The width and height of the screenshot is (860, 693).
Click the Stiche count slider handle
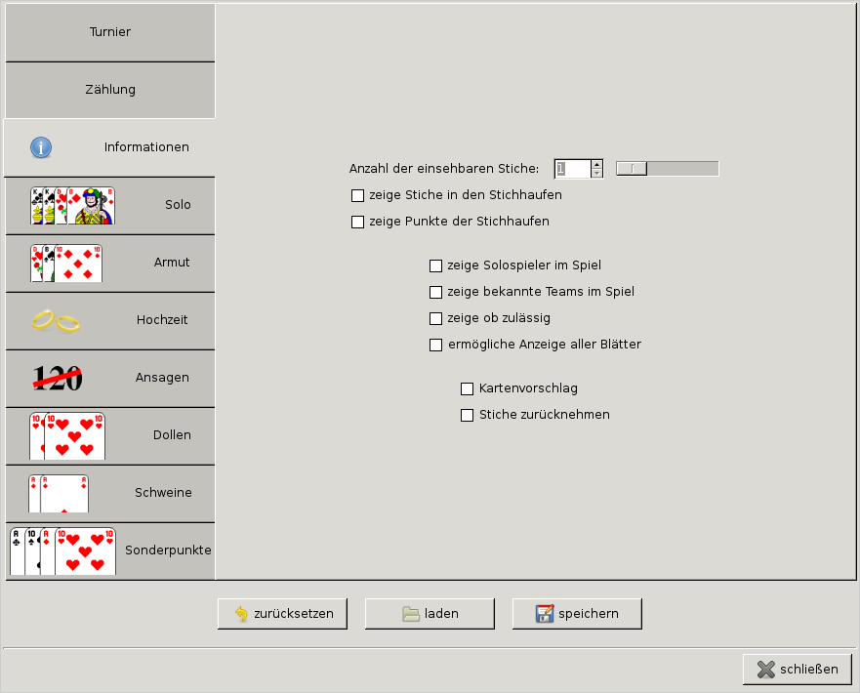pos(632,169)
